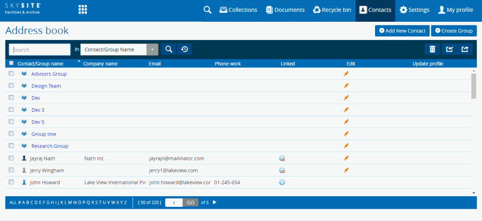Open the apps grid launcher icon
The image size is (482, 221).
pyautogui.click(x=83, y=10)
